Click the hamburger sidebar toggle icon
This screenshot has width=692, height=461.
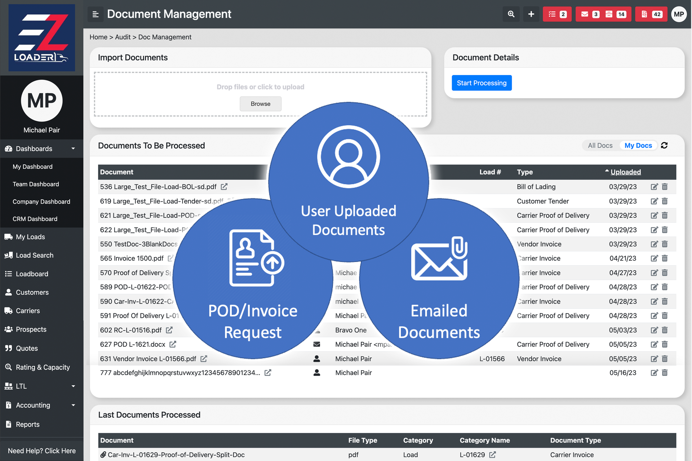(x=96, y=14)
